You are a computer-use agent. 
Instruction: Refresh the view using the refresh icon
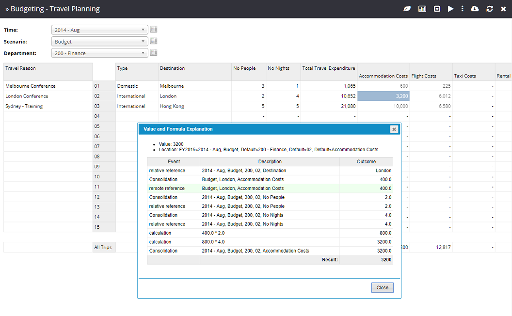tap(489, 8)
